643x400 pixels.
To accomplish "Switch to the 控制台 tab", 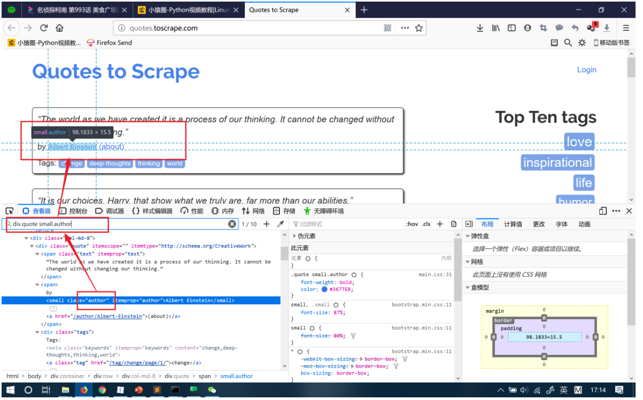I will click(73, 211).
